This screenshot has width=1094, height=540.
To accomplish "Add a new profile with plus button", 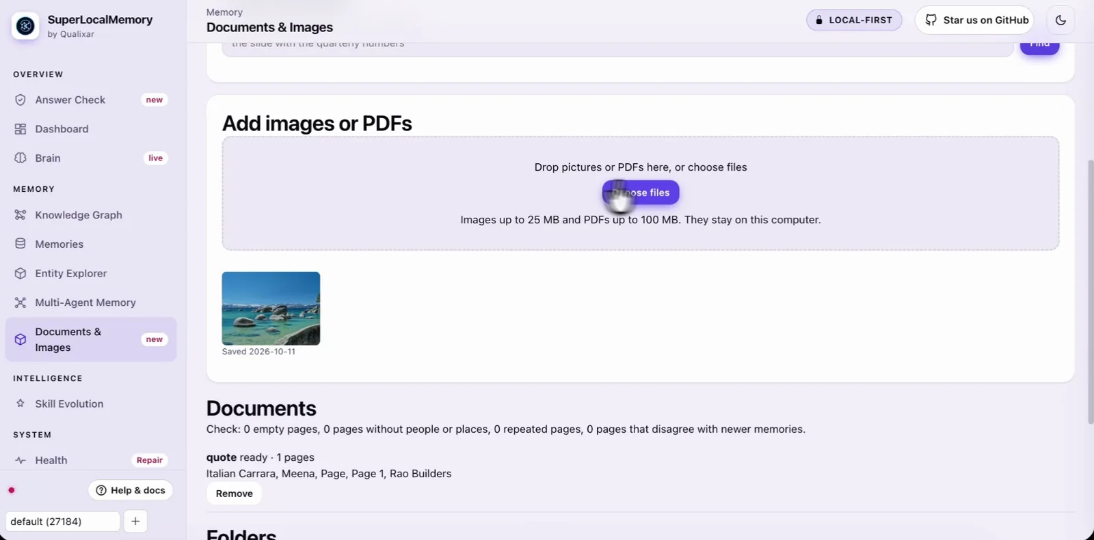I will click(x=135, y=522).
